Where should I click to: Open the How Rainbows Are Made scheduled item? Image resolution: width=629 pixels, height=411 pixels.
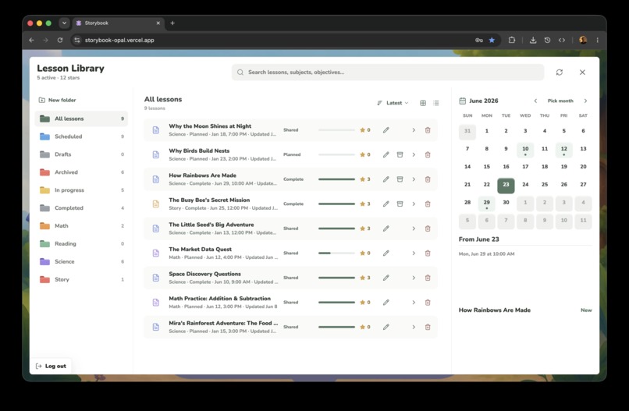coord(525,310)
